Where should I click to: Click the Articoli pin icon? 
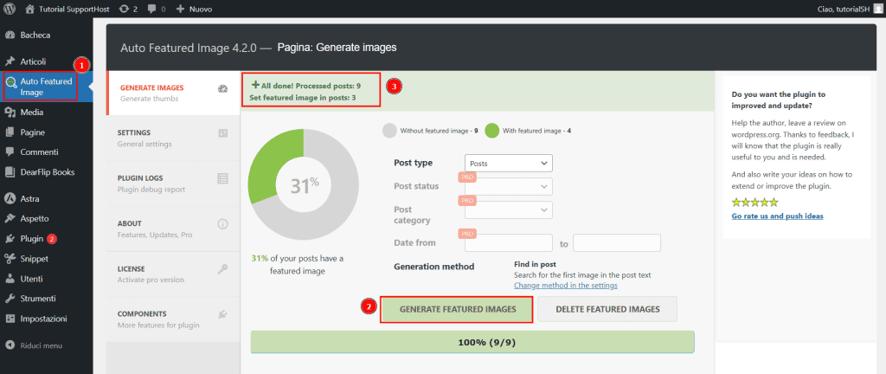[10, 61]
